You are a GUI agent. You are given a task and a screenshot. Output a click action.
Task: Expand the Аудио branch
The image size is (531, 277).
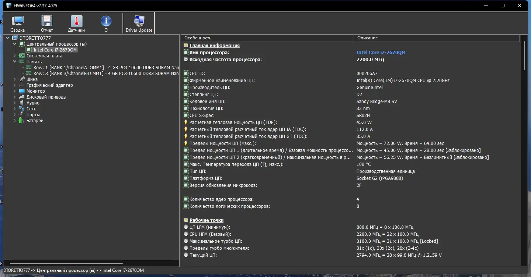(15, 103)
